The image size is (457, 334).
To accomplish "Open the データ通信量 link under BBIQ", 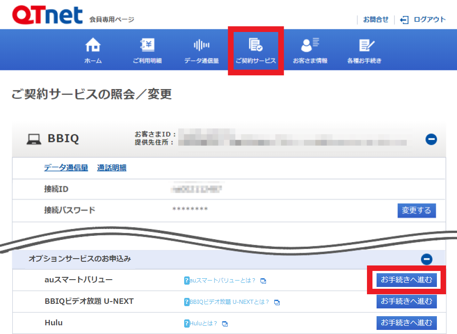I will (x=66, y=168).
